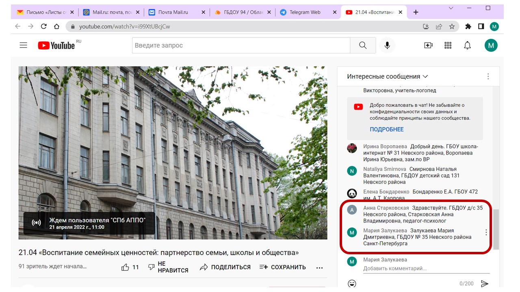Open the ПОДРОБНЕЕ link in chat notice
Screen dimensions: 520x292
tap(386, 129)
